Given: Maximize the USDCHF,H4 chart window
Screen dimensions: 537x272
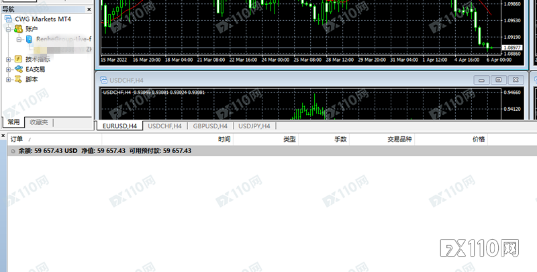Looking at the screenshot, I should coord(498,80).
